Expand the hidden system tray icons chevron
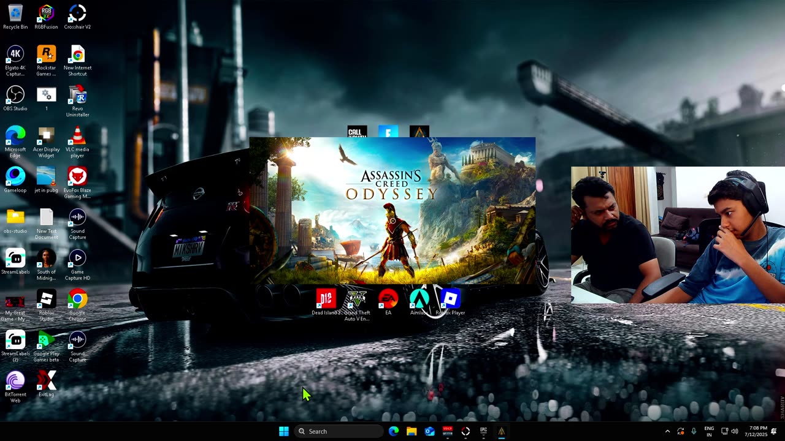 667,431
